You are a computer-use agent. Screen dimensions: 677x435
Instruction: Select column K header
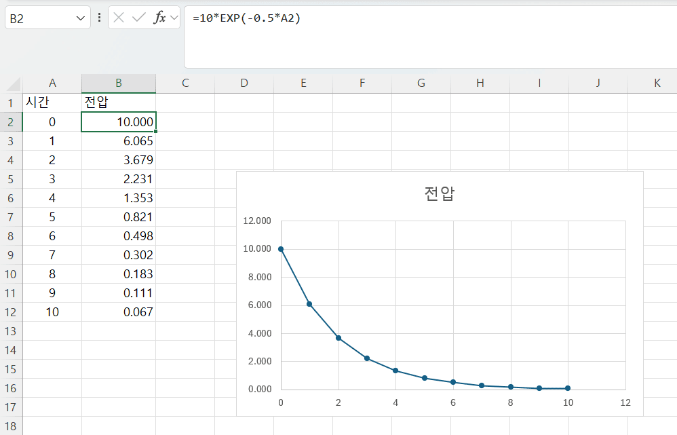click(x=657, y=83)
